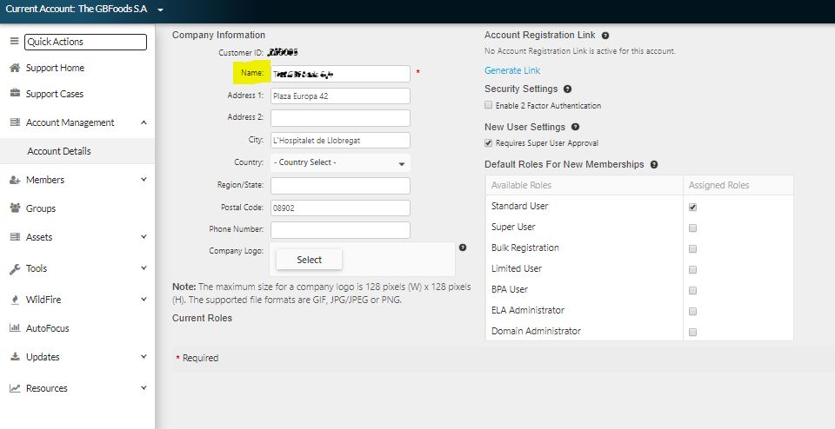Click the Postal Code input field
The height and width of the screenshot is (429, 835).
click(x=340, y=208)
